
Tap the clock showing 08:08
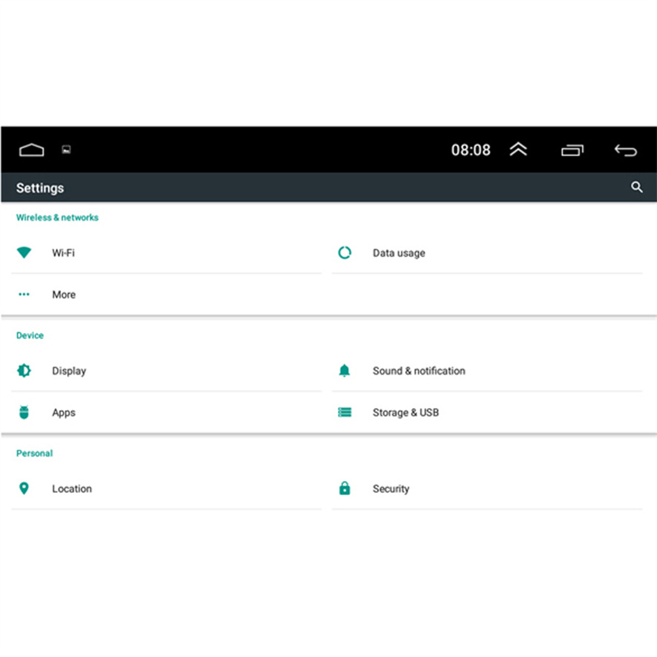470,150
